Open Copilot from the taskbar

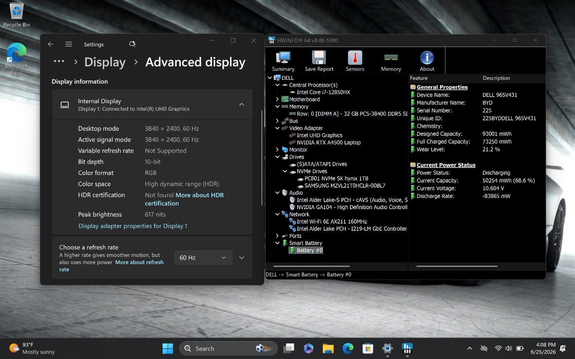tap(308, 348)
